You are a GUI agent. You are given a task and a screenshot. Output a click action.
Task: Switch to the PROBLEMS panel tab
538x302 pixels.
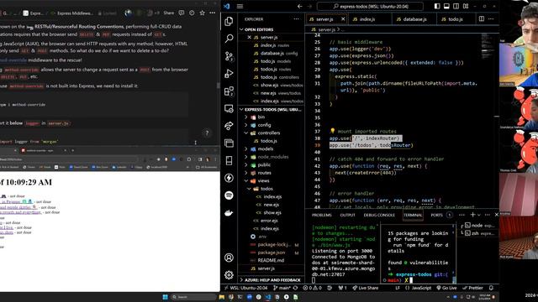pos(321,215)
